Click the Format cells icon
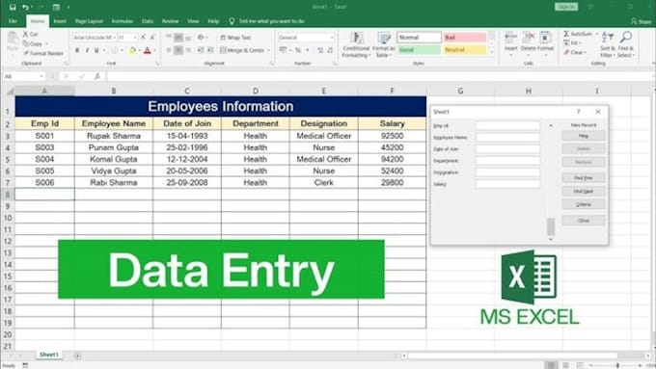 [545, 39]
